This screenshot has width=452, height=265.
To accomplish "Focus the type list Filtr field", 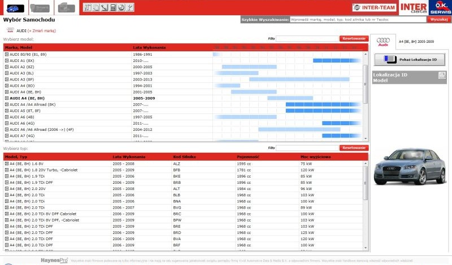I will 307,148.
